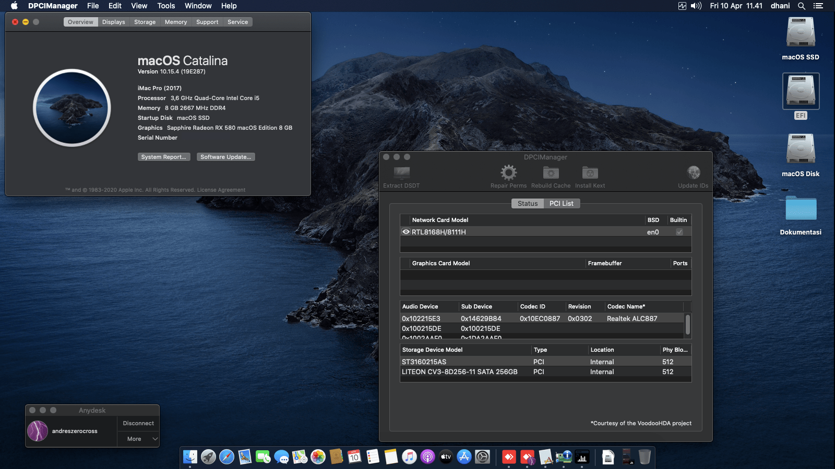The width and height of the screenshot is (835, 469).
Task: Click Extract DSDT icon in DPCIManager
Action: click(401, 172)
